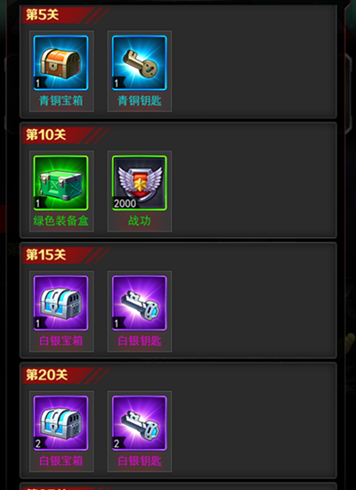Click the 第20关 stage header

[x=46, y=375]
